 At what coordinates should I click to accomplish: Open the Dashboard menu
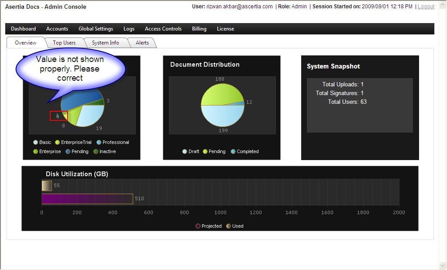pyautogui.click(x=24, y=29)
